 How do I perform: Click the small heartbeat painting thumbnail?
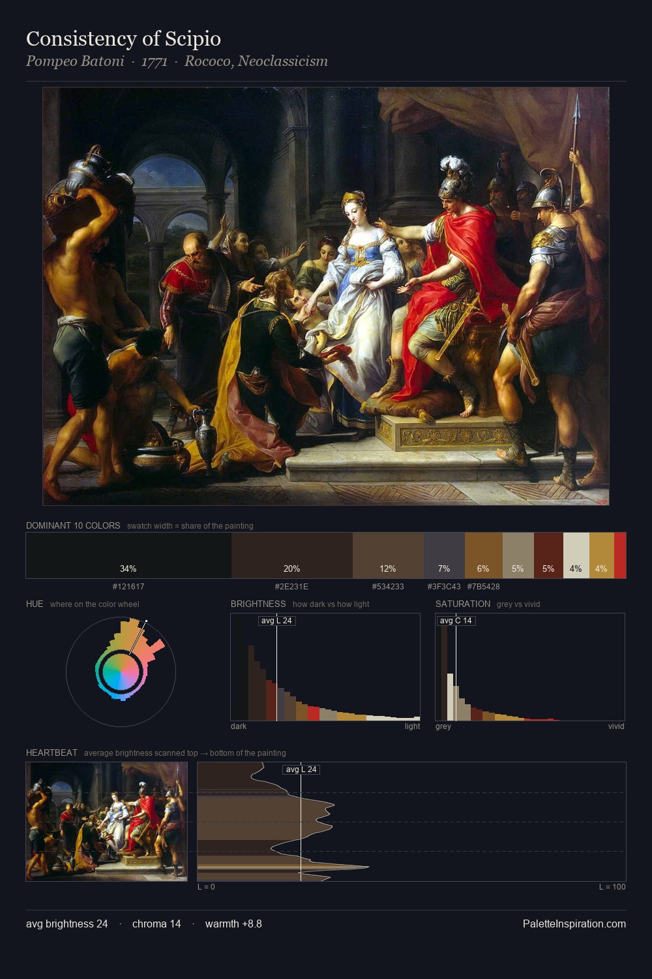point(106,822)
